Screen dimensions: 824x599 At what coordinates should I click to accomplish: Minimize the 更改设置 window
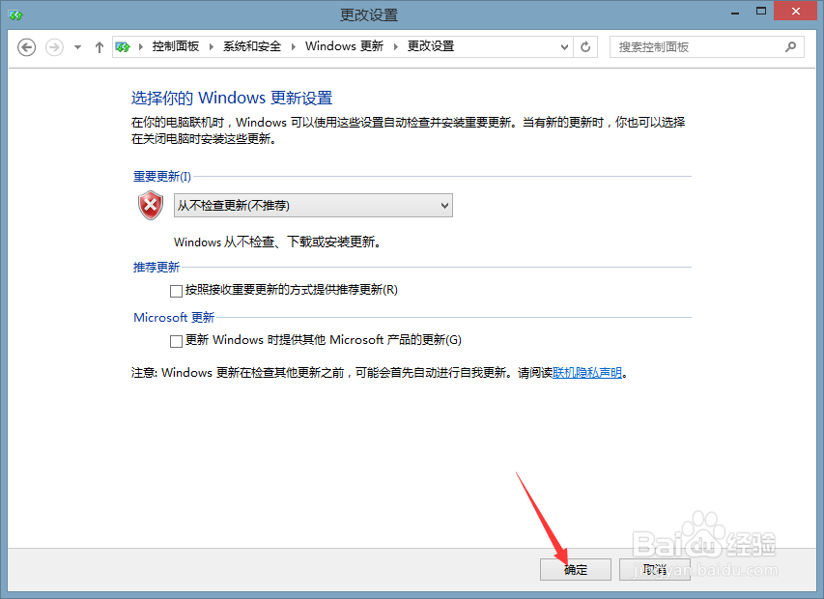(x=735, y=13)
